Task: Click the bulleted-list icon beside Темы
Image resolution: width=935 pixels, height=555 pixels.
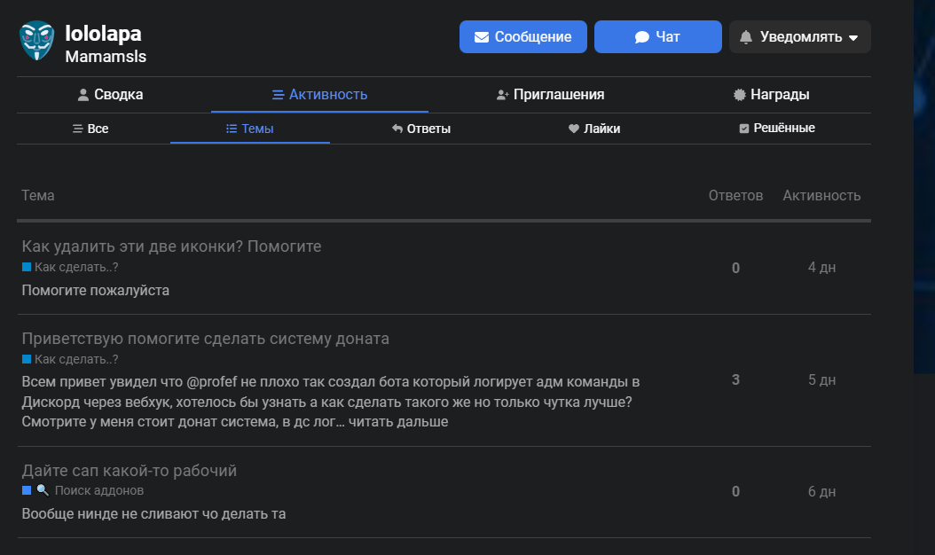Action: click(232, 129)
